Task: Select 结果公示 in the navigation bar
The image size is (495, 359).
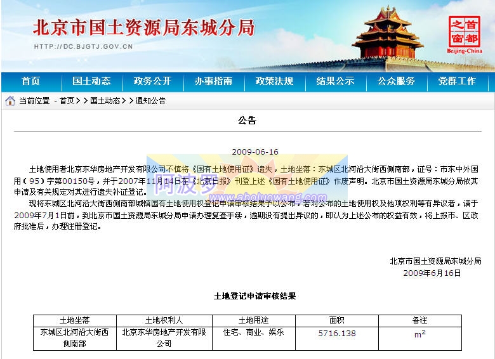Action: click(x=335, y=81)
